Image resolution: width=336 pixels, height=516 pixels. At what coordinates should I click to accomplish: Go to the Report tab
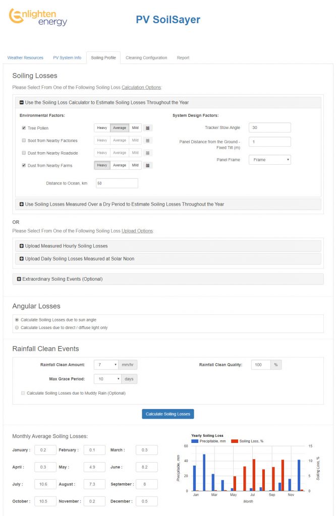coord(183,58)
